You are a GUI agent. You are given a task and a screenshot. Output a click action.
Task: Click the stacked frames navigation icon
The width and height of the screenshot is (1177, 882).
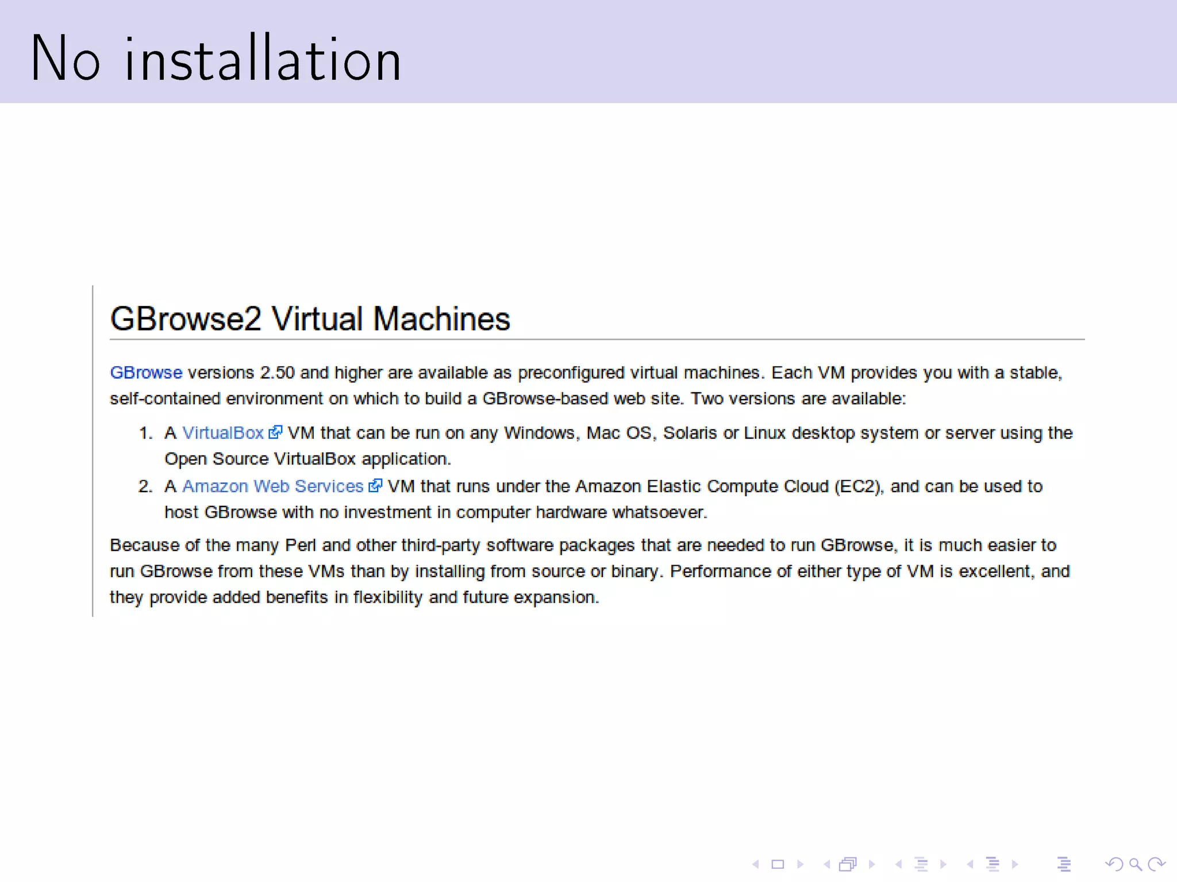pos(848,864)
